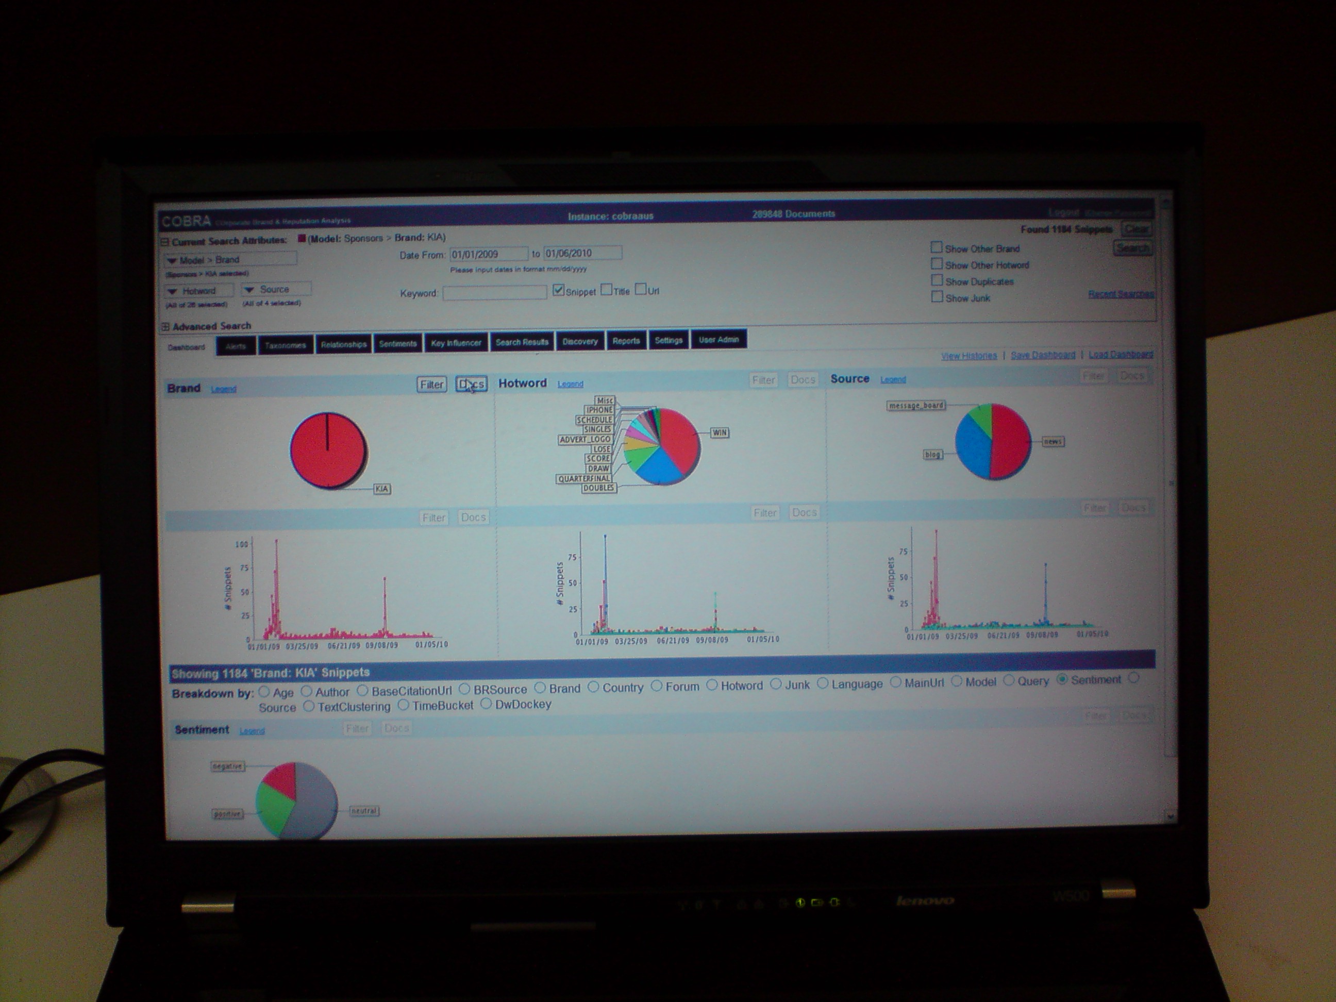Open the Settings tab
1336x1002 pixels.
click(668, 340)
